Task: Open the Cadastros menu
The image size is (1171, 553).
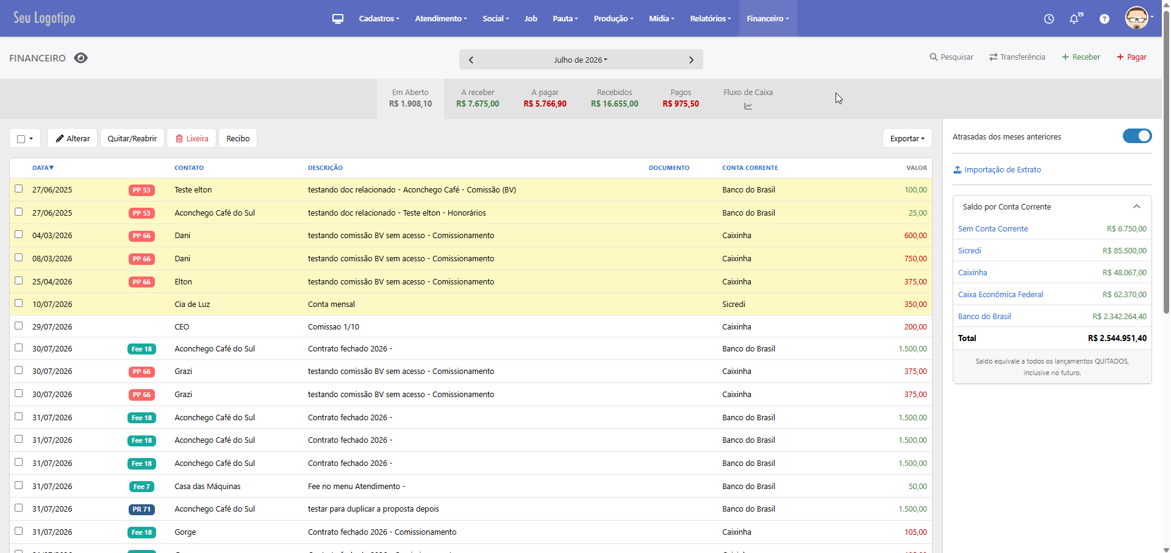Action: click(379, 19)
